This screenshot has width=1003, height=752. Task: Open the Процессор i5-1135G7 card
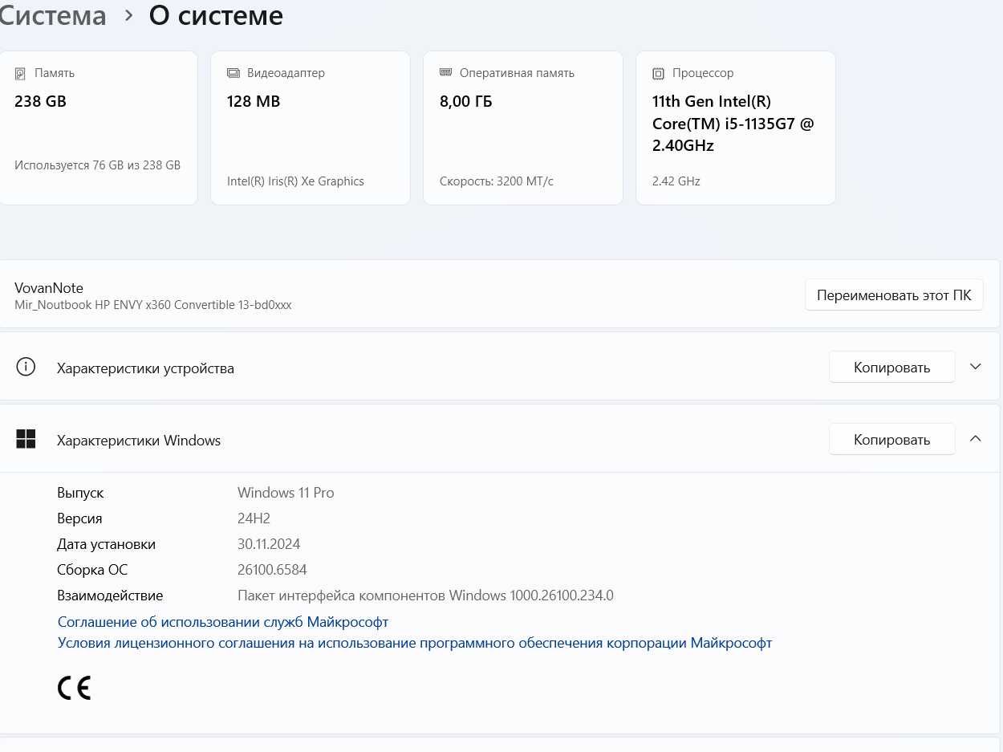[736, 128]
